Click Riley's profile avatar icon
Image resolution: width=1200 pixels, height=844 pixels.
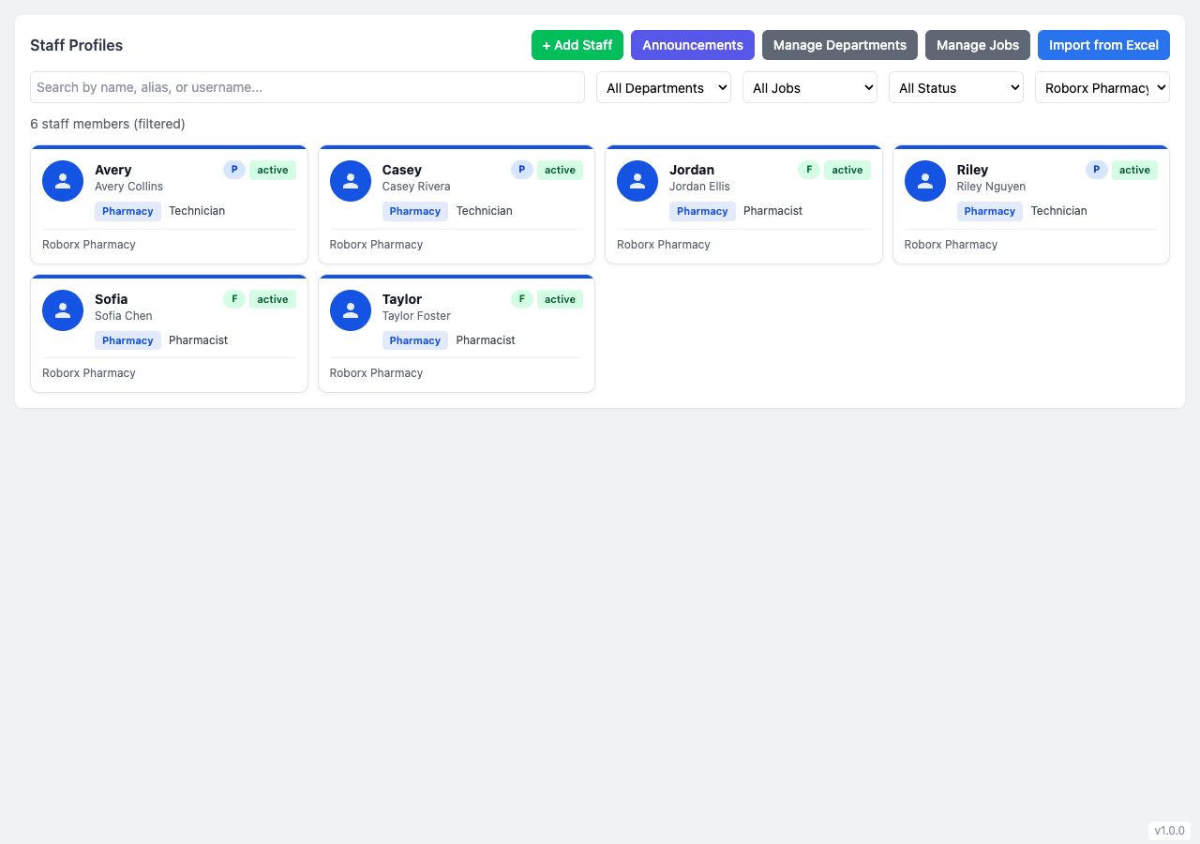pyautogui.click(x=925, y=181)
